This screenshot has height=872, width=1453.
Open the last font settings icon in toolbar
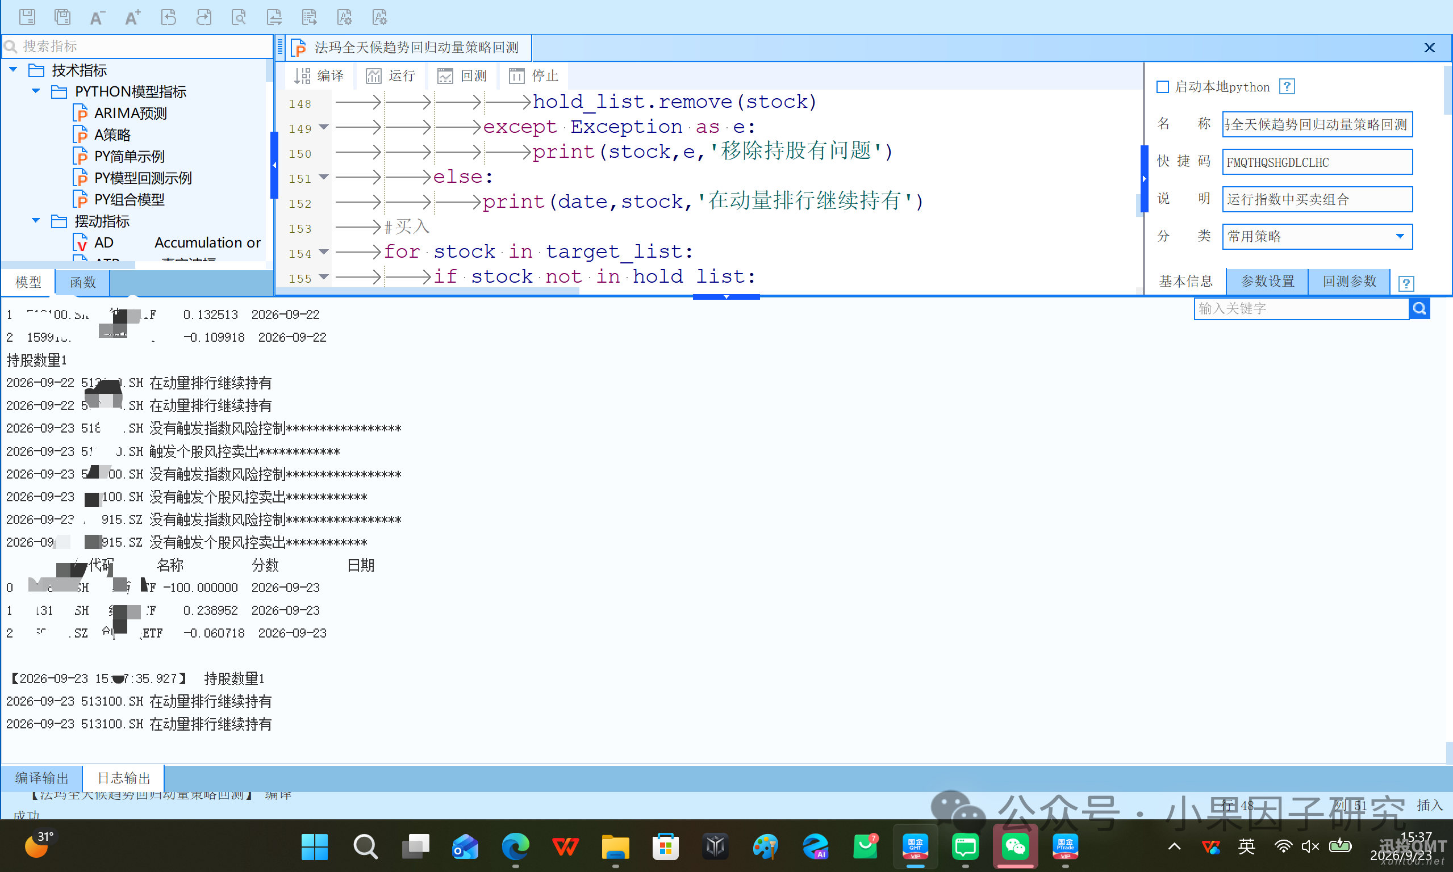click(379, 17)
